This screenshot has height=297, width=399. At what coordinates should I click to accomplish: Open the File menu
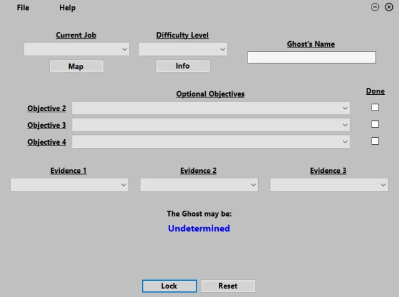[x=22, y=7]
